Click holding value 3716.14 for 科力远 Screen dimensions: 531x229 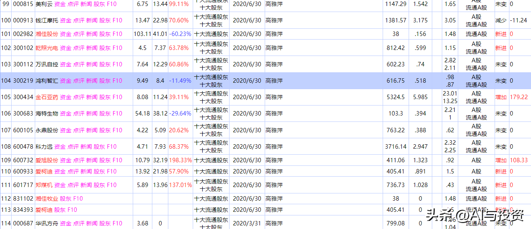coord(396,147)
